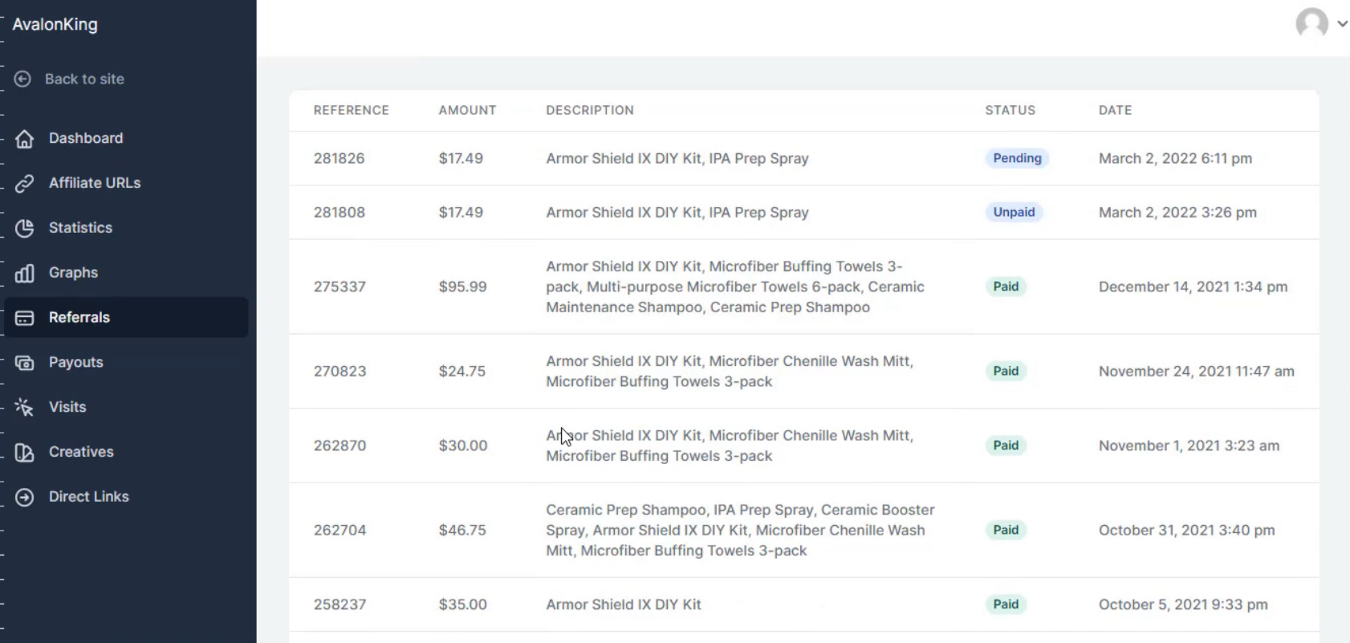The width and height of the screenshot is (1350, 643).
Task: Select the Referrals menu item
Action: click(126, 317)
